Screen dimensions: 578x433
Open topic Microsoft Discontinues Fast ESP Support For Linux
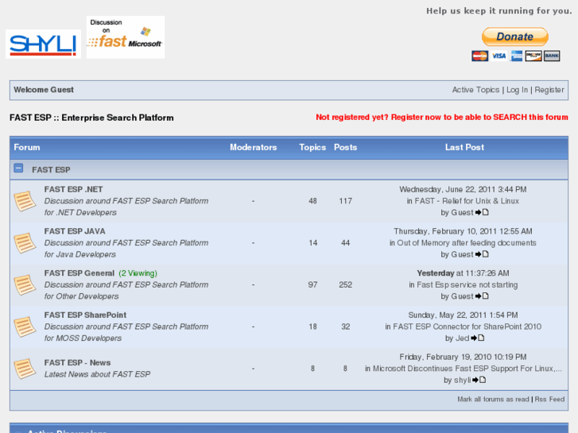467,369
